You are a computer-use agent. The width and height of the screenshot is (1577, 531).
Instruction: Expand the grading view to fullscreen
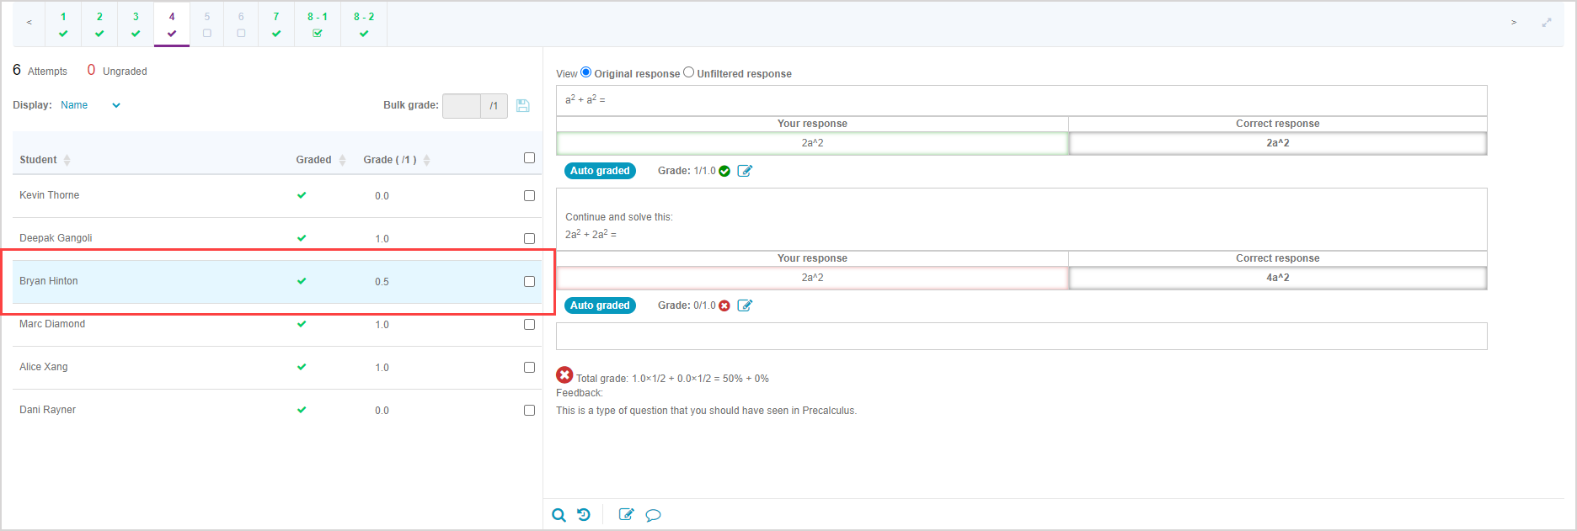[1546, 23]
